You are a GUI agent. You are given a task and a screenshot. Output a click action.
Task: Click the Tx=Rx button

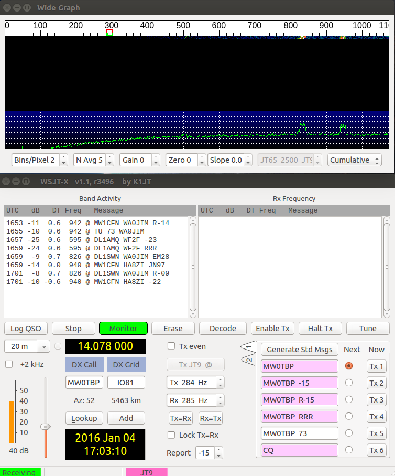click(x=181, y=418)
